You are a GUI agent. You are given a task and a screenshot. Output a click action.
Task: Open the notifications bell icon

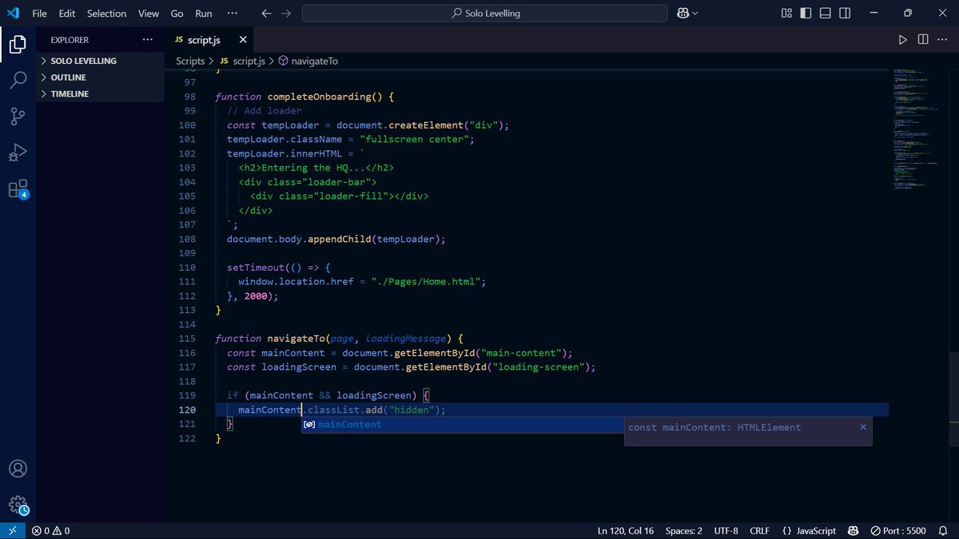(x=943, y=531)
